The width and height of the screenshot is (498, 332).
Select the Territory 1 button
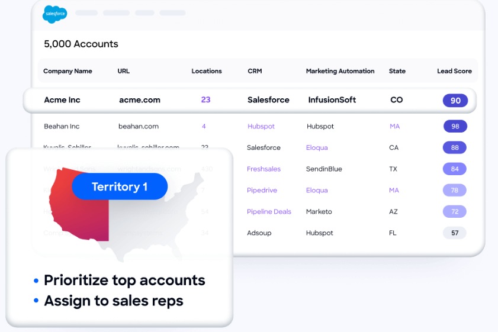coord(120,186)
